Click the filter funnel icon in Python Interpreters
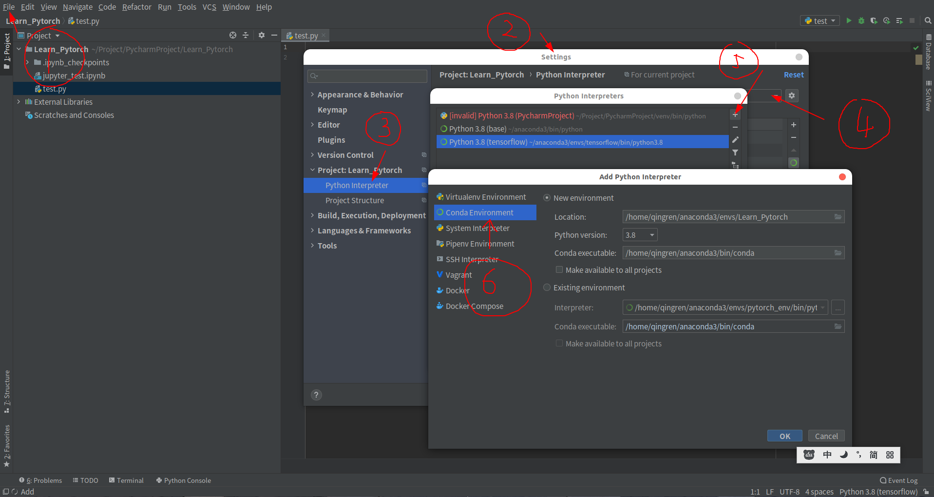Screen dimensions: 934x497 [x=735, y=153]
